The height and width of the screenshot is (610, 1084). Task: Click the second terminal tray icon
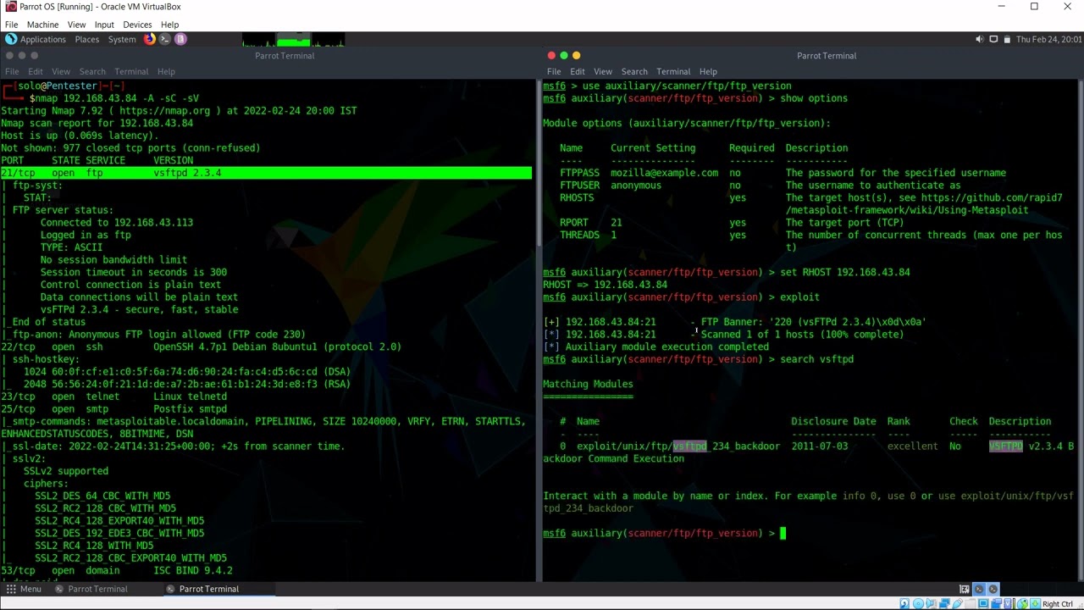coord(993,589)
